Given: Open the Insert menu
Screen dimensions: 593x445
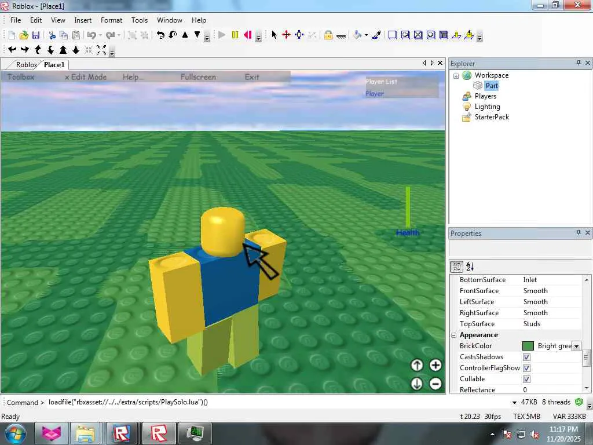Looking at the screenshot, I should click(83, 20).
